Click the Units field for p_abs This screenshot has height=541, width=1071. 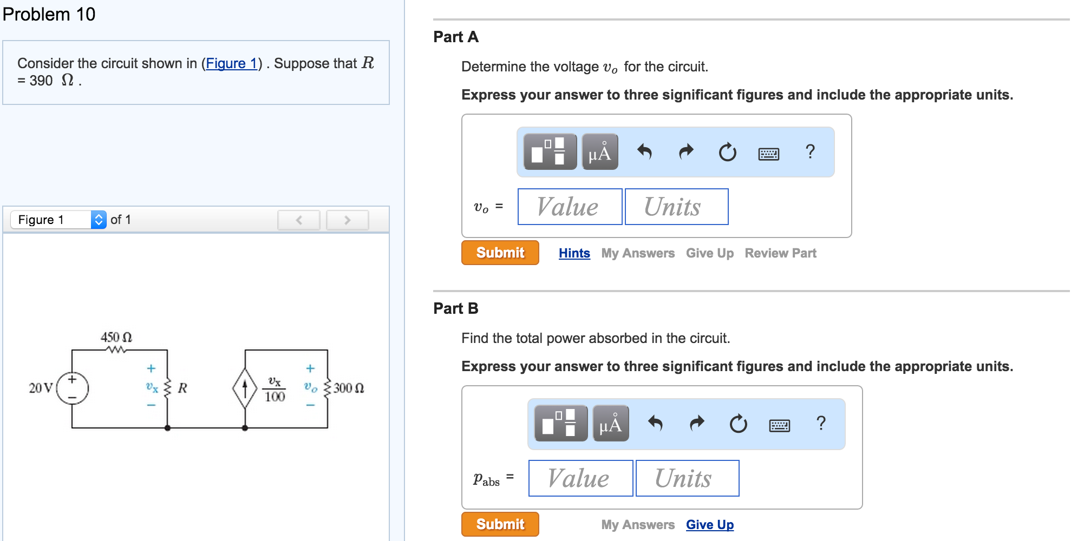coord(688,478)
